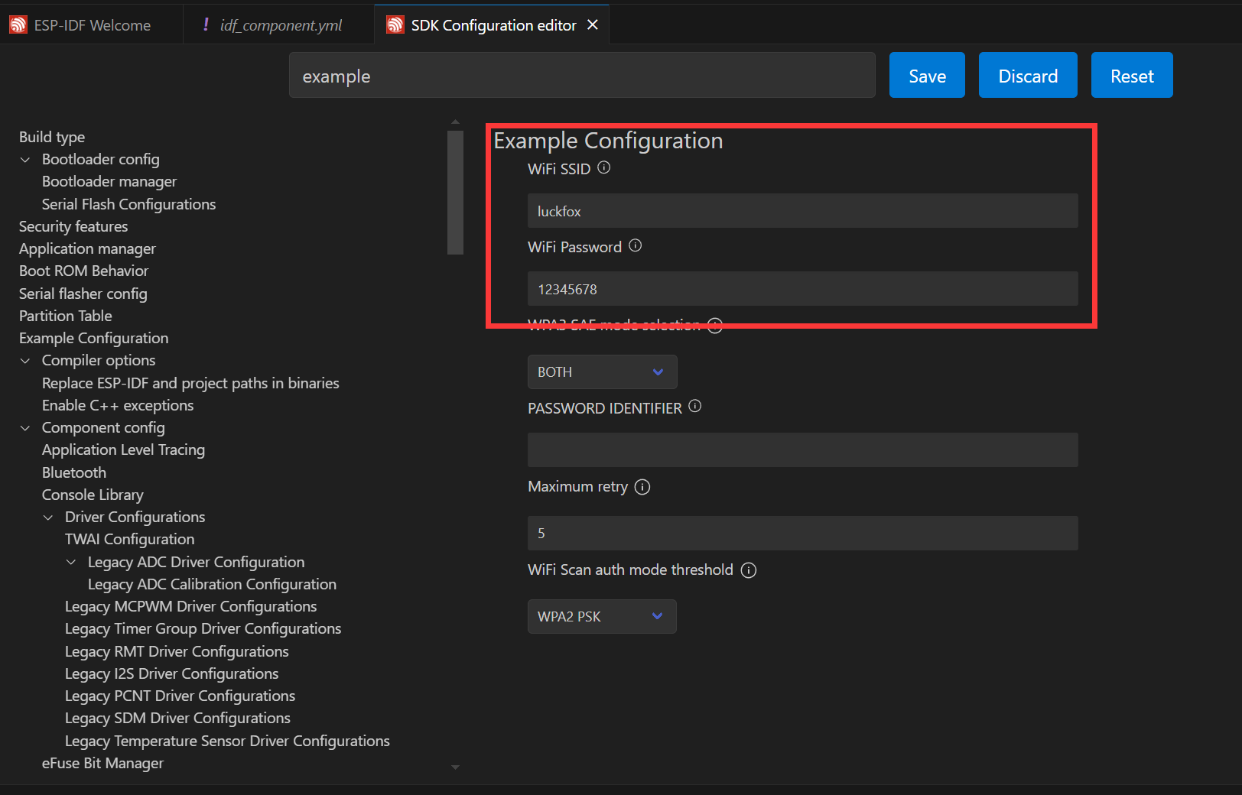
Task: Close the SDK Configuration editor tab
Action: tap(593, 25)
